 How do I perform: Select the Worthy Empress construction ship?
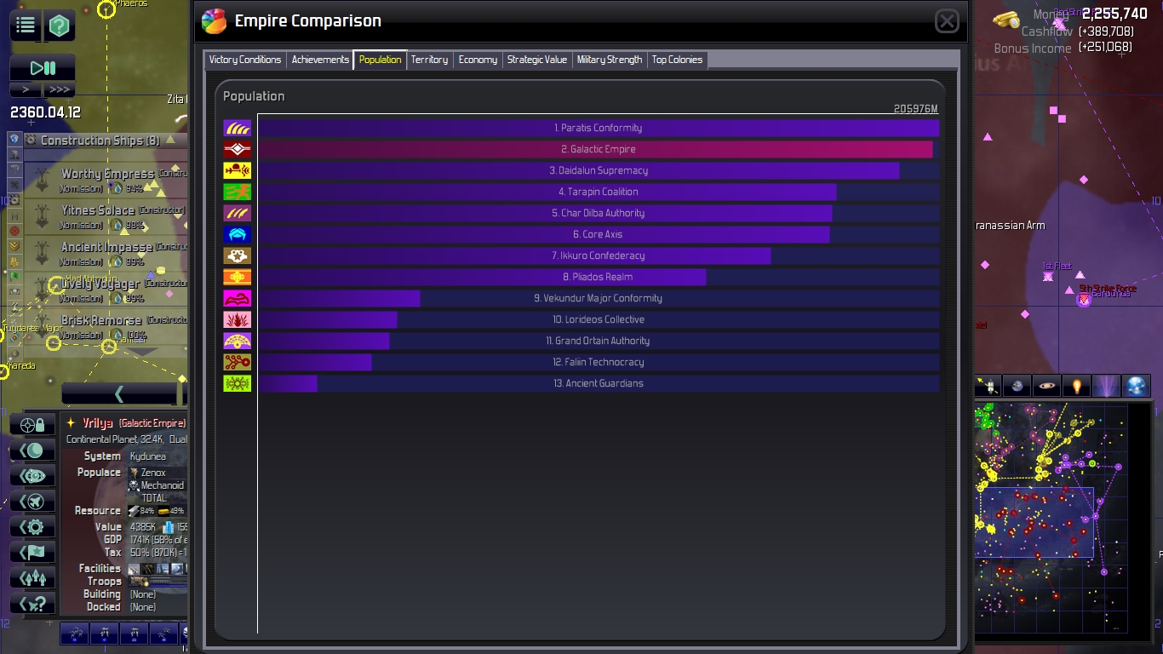106,180
